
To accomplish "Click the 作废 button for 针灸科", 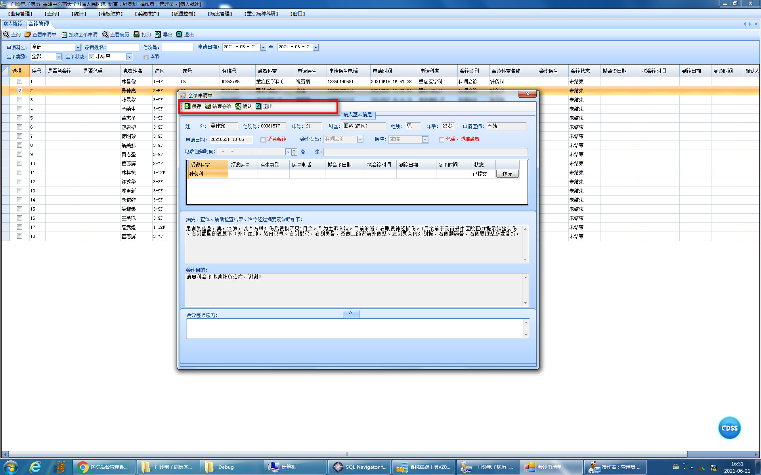I will 507,174.
